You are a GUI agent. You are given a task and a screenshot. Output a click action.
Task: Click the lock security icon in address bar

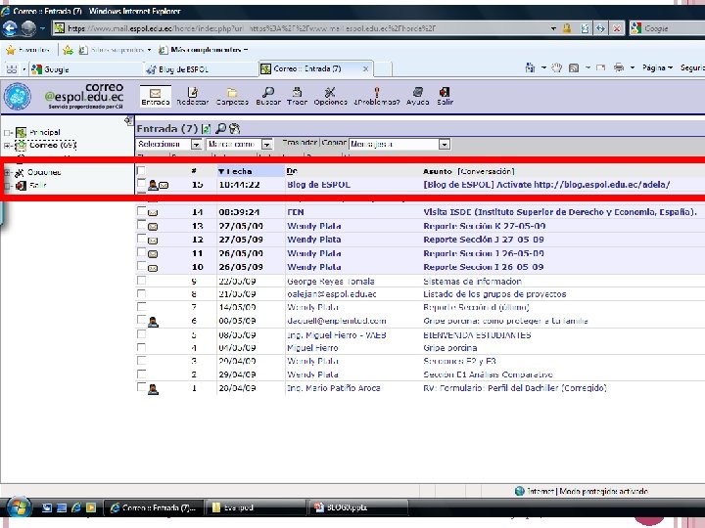click(567, 28)
